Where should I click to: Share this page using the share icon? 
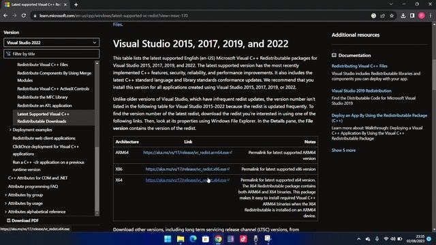(x=383, y=16)
